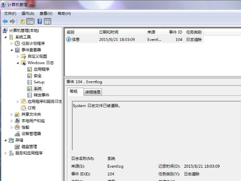Click the Forward arrow toolbar icon
The image size is (241, 181).
pyautogui.click(x=12, y=21)
